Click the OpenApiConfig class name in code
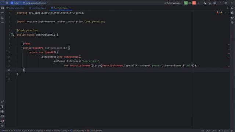Image resolution: width=235 pixels, height=132 pixels. tap(46, 35)
